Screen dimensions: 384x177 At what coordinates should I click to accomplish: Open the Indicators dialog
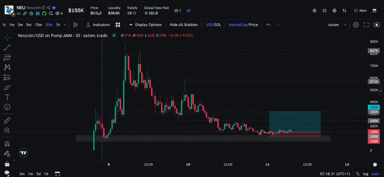point(98,25)
